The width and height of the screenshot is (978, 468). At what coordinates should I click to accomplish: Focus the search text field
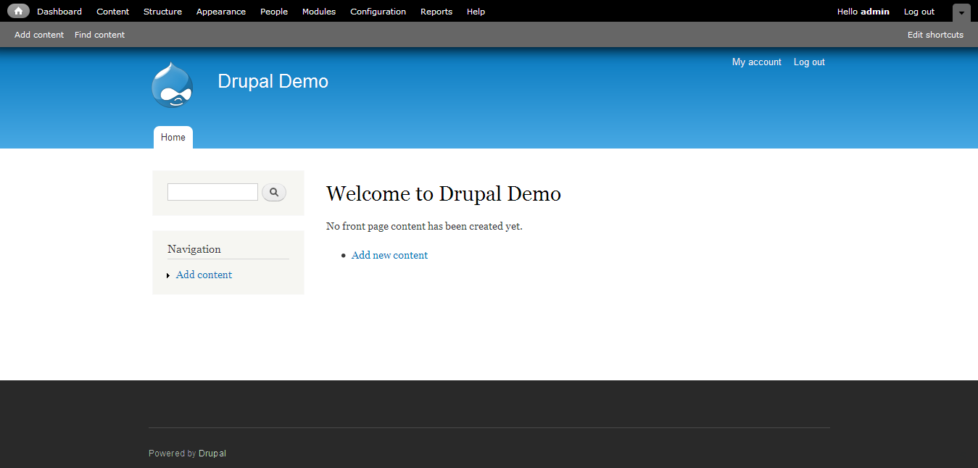pyautogui.click(x=212, y=192)
